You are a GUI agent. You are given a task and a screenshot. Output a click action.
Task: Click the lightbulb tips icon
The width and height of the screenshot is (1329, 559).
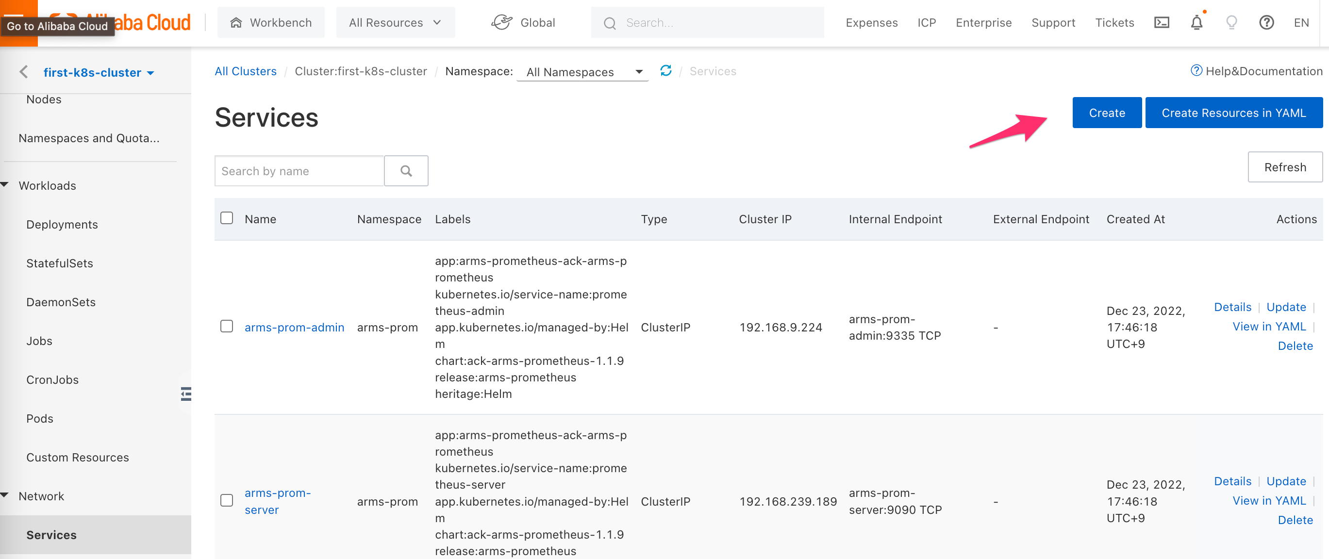point(1231,23)
